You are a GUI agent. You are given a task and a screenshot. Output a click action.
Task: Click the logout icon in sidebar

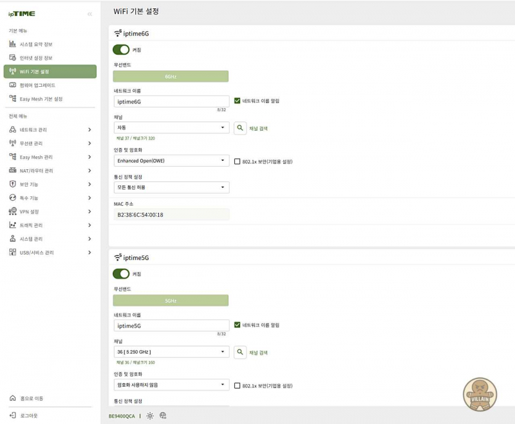point(13,415)
